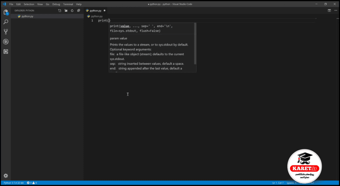Click 'Optional keyword arguments:' text in popup
340x186 pixels.
[x=130, y=49]
